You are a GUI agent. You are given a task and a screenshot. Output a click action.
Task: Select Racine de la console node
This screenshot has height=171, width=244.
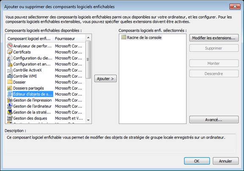pyautogui.click(x=144, y=38)
